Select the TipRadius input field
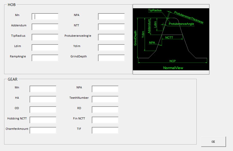233x151 pixels. [x=45, y=37]
